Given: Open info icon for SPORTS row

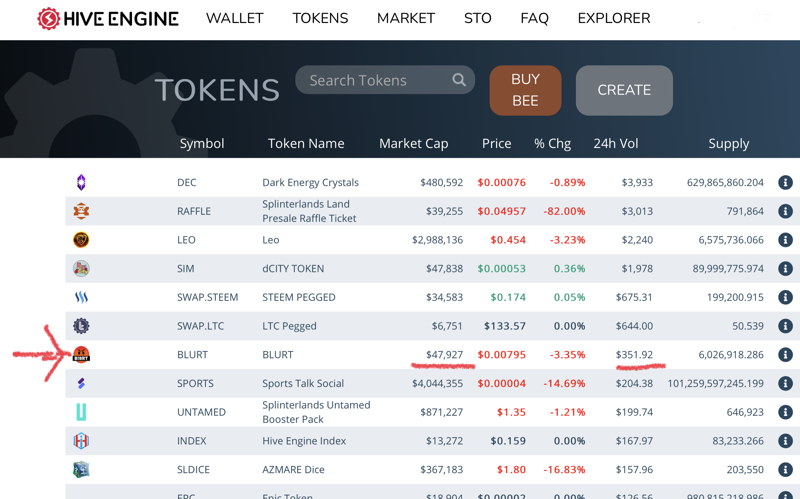Looking at the screenshot, I should pyautogui.click(x=786, y=384).
